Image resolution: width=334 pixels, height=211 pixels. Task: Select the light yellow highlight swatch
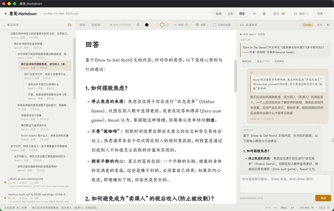152,25
